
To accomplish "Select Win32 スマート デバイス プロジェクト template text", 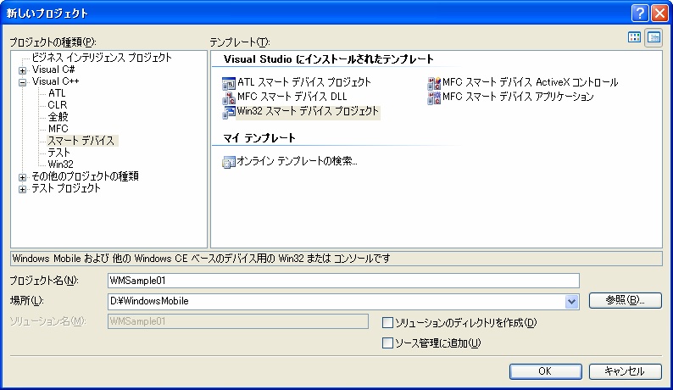I will (308, 111).
